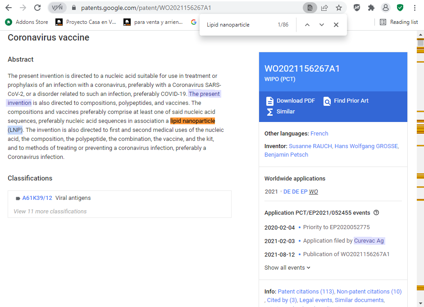424x307 pixels.
Task: Open inventor Susanne RAUCH link
Action: [310, 146]
